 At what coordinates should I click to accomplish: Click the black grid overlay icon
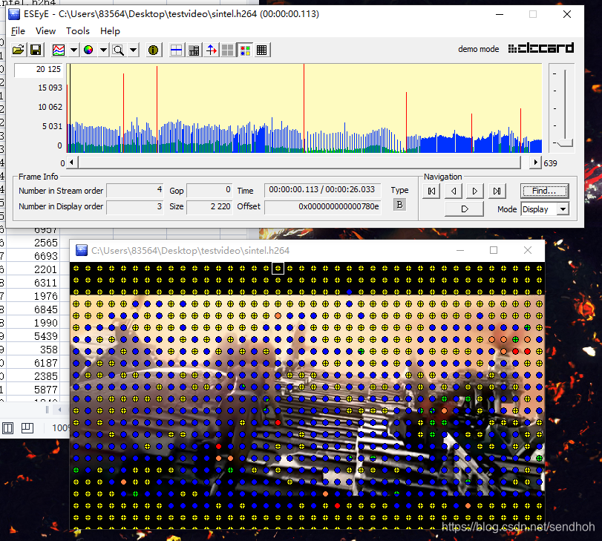pos(262,50)
